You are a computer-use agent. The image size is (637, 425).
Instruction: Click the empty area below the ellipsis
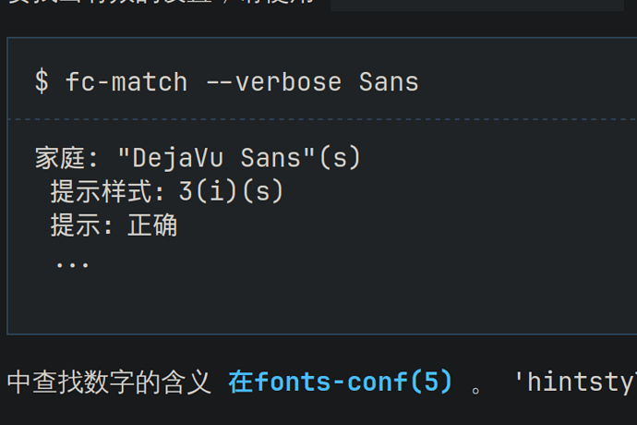(322, 303)
